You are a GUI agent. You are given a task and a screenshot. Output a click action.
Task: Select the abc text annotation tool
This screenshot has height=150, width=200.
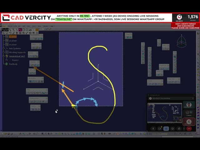coord(30,30)
